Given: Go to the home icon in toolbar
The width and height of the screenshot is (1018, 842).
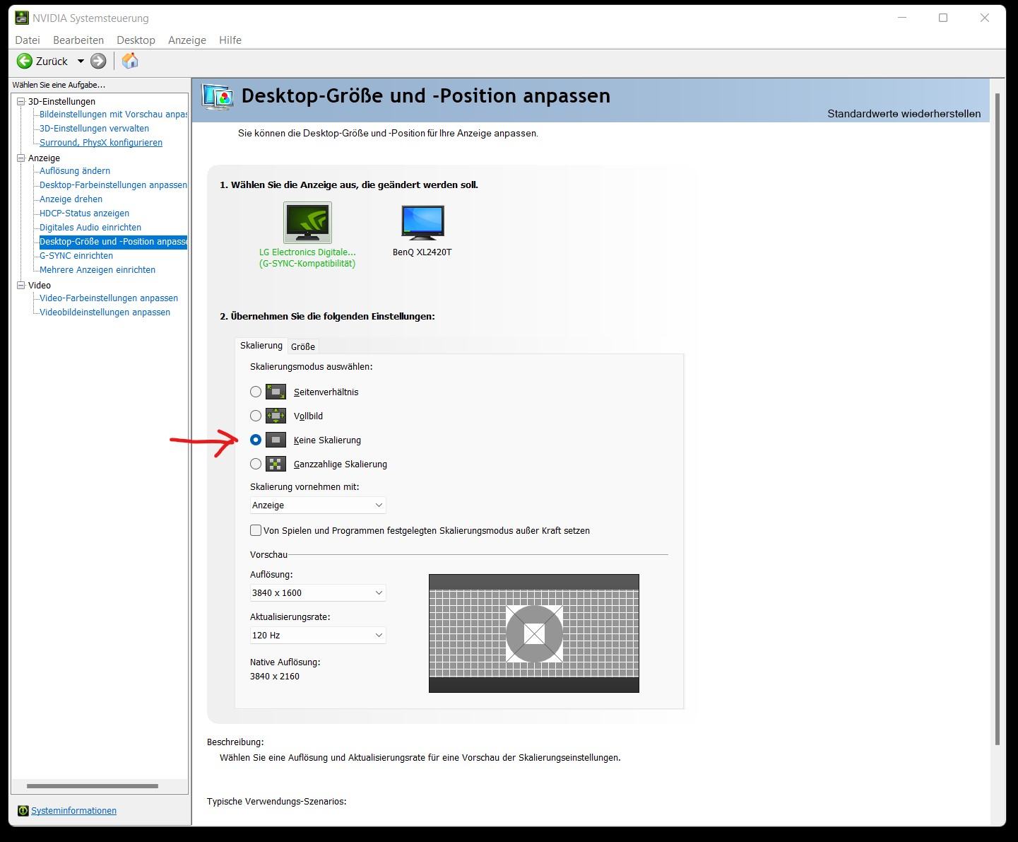Looking at the screenshot, I should [x=130, y=61].
